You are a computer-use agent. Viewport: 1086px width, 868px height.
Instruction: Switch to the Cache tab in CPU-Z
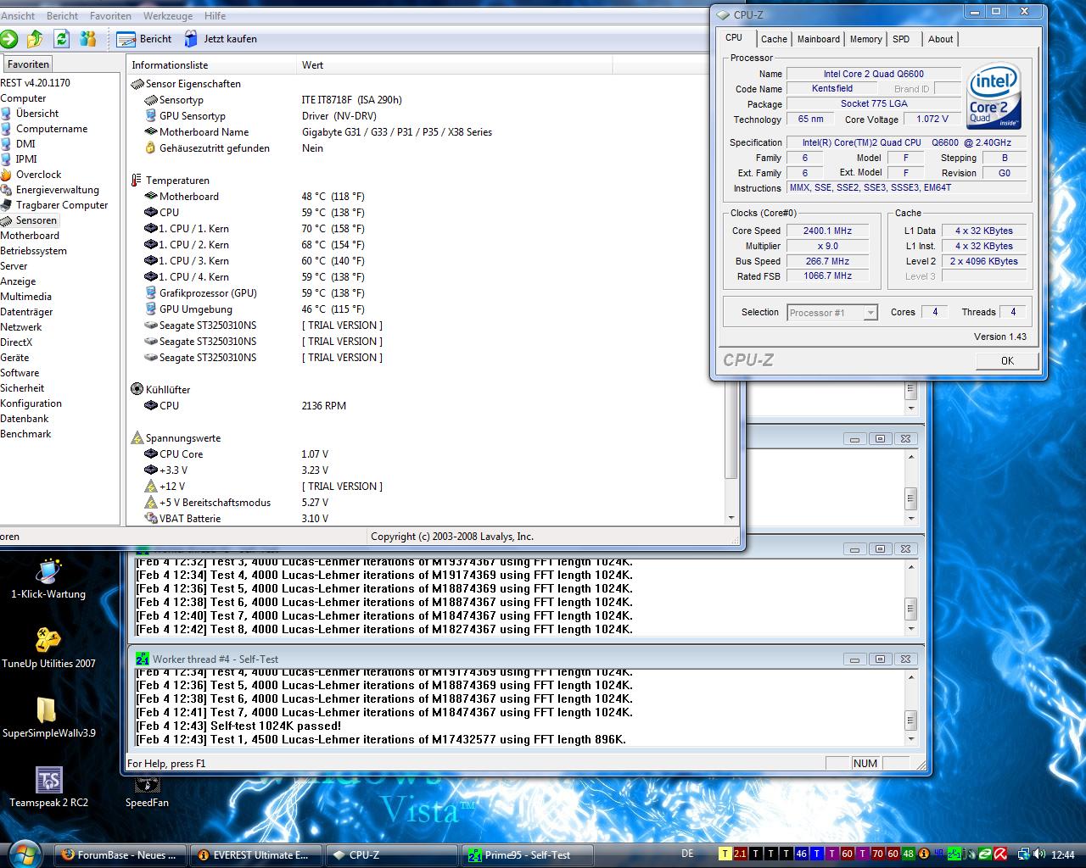(x=774, y=39)
